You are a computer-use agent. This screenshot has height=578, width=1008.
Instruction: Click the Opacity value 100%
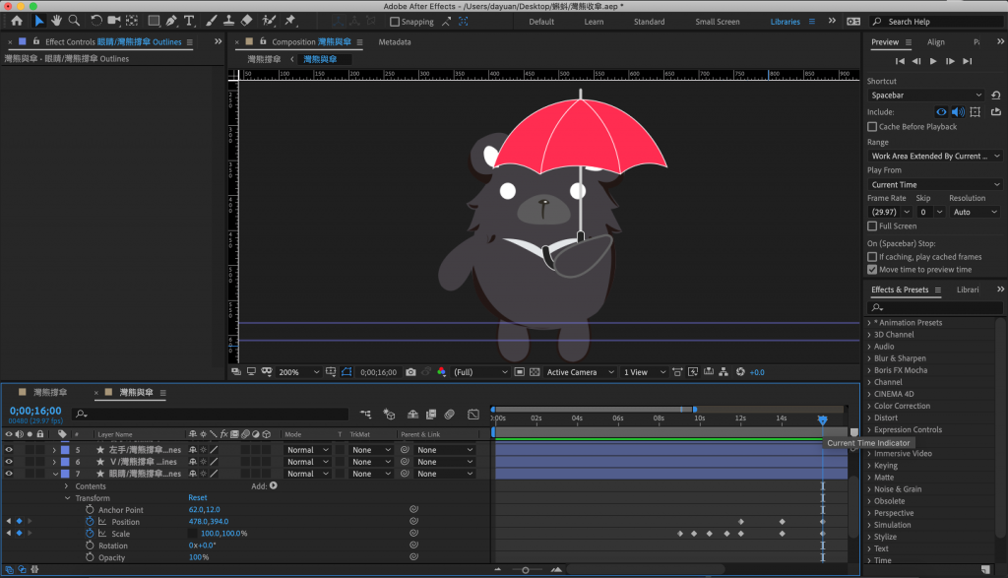point(199,557)
